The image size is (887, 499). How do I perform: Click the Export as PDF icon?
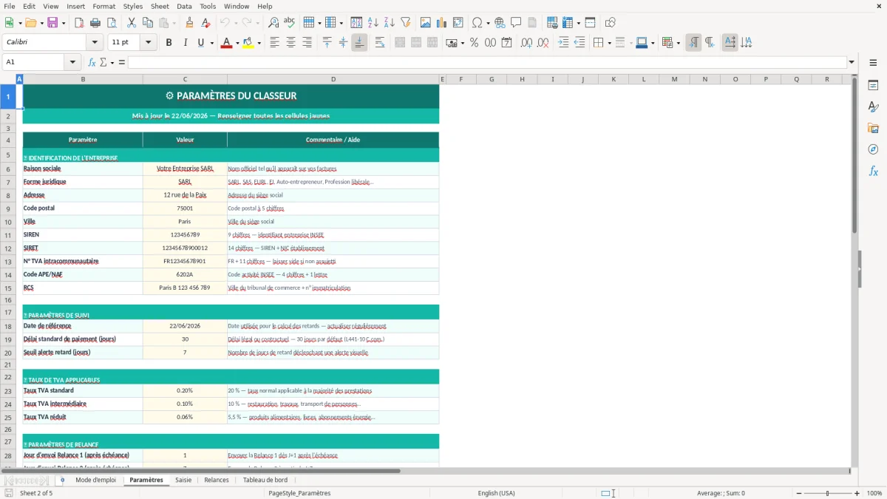[x=79, y=23]
